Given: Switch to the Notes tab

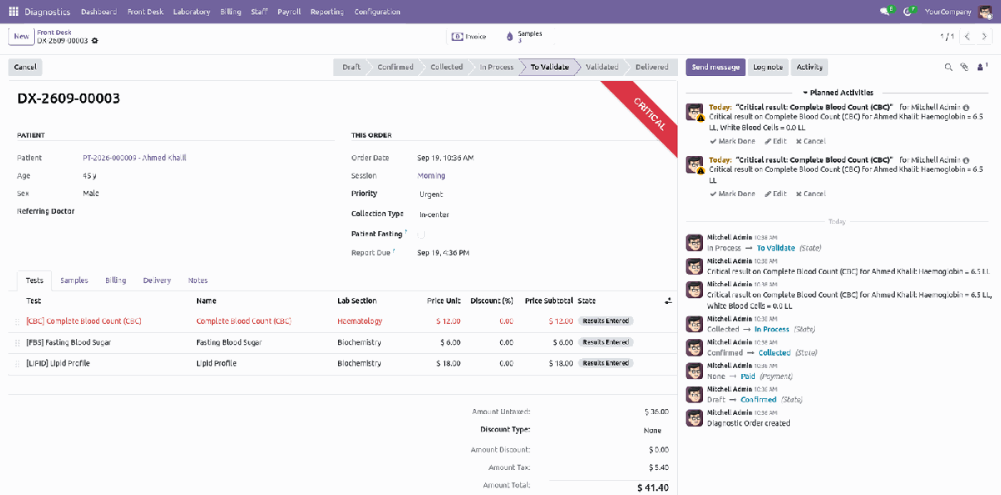Looking at the screenshot, I should (x=198, y=280).
